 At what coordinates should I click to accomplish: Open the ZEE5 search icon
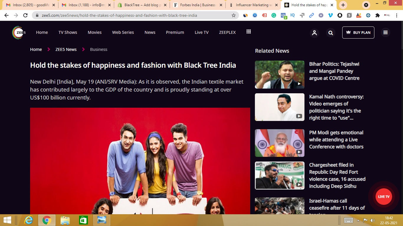331,33
